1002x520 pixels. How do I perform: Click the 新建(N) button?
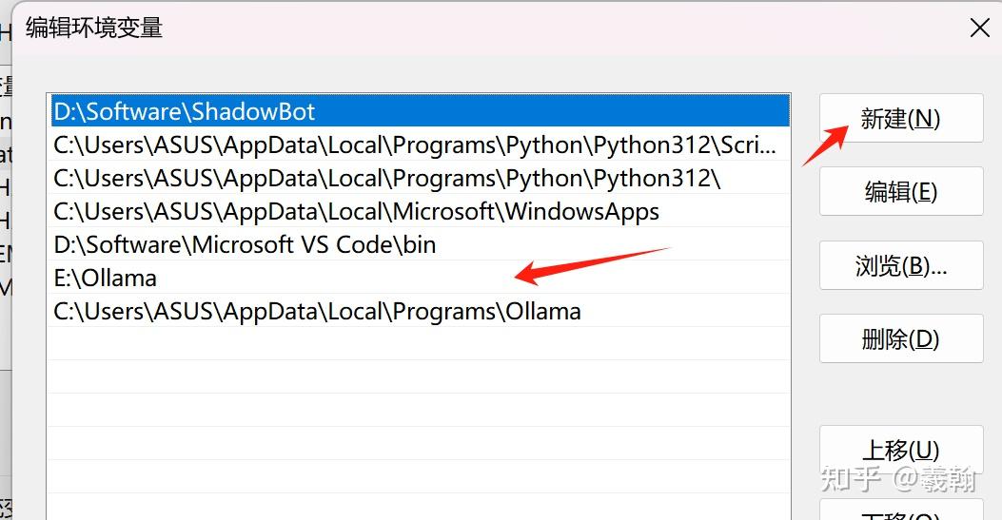(x=901, y=118)
